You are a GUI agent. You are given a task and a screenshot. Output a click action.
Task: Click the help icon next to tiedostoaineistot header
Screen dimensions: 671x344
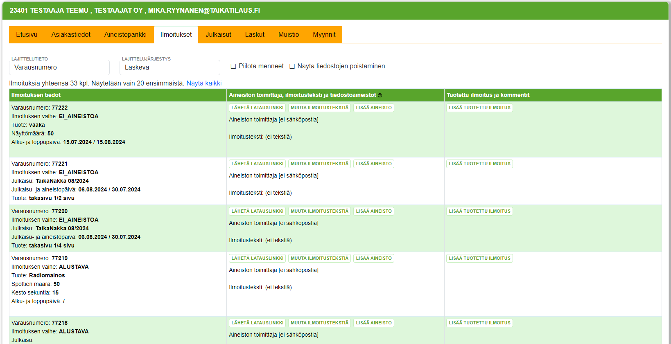coord(380,95)
